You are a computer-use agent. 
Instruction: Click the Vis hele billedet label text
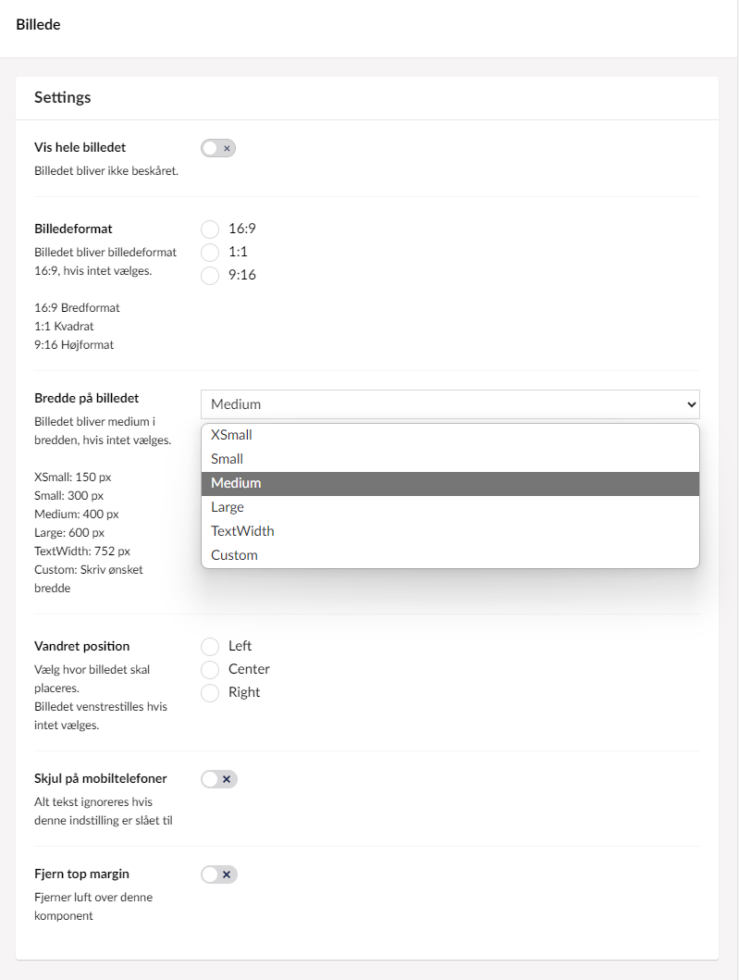point(80,147)
